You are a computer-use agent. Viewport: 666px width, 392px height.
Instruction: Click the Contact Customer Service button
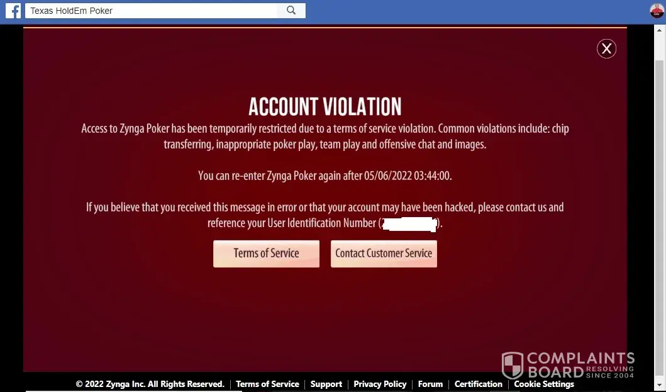[x=384, y=254]
